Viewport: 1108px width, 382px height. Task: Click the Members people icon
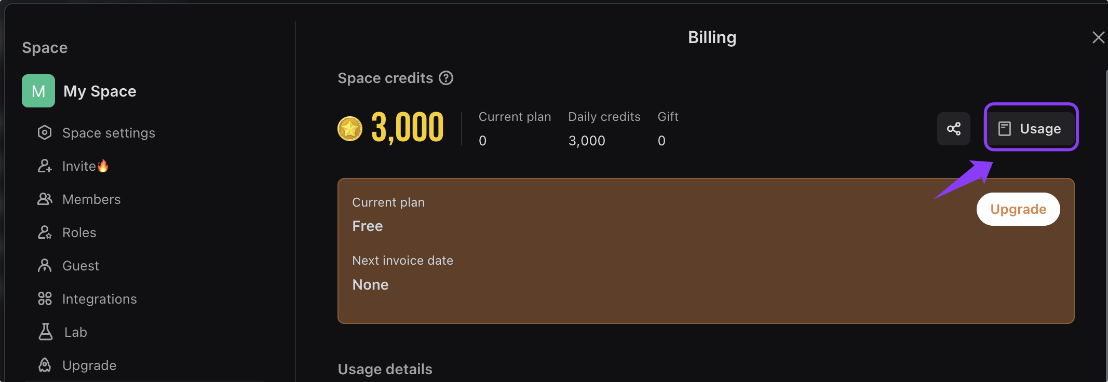pyautogui.click(x=45, y=199)
